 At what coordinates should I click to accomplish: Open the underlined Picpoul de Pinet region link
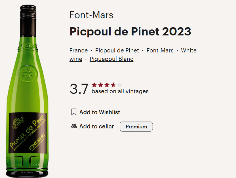pyautogui.click(x=117, y=50)
